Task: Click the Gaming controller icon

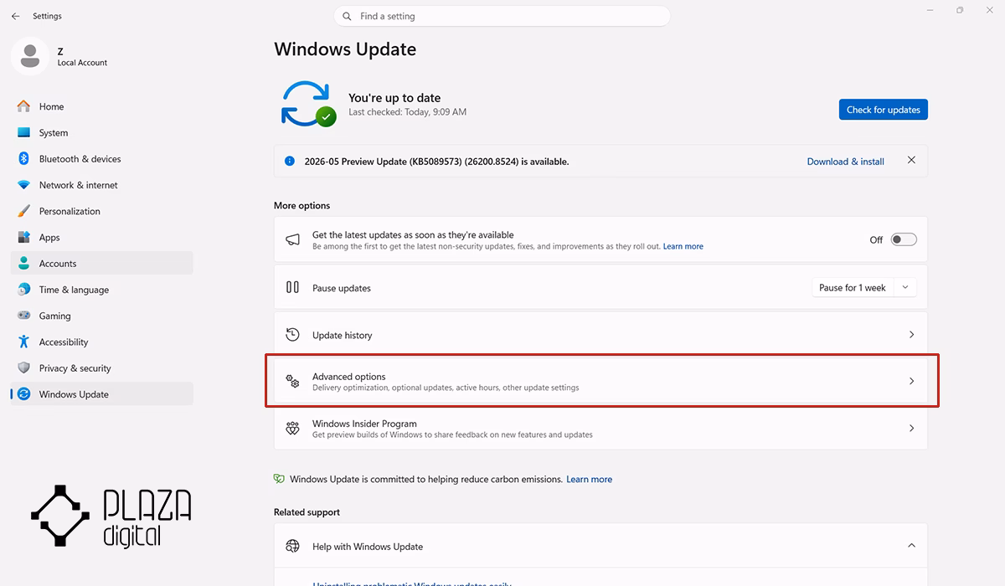Action: pos(23,316)
